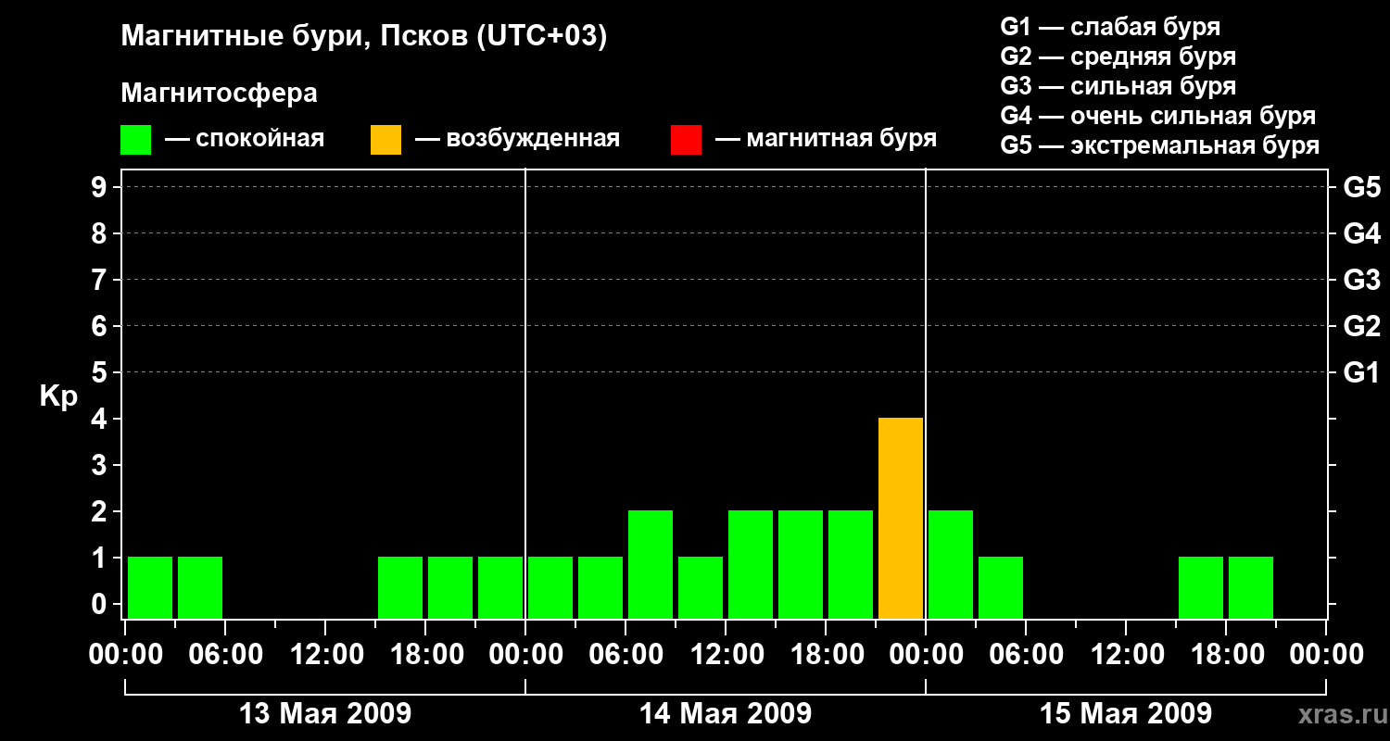This screenshot has width=1390, height=741.
Task: Click the G5 label on right axis
Action: pos(1361,188)
